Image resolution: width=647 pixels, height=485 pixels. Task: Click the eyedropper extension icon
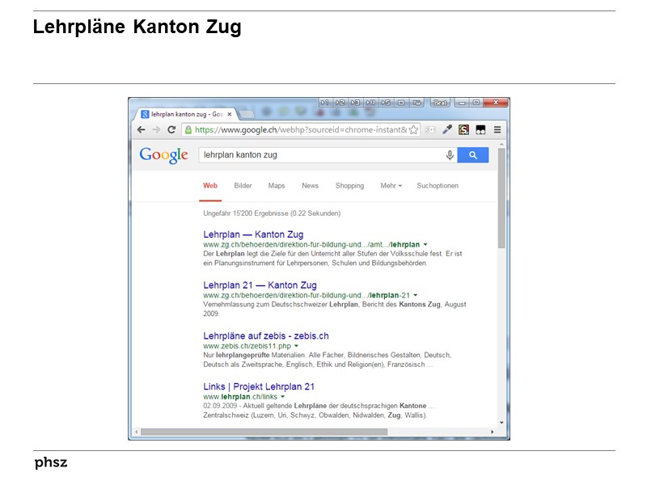coord(446,129)
